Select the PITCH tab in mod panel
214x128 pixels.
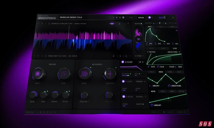coord(182,91)
